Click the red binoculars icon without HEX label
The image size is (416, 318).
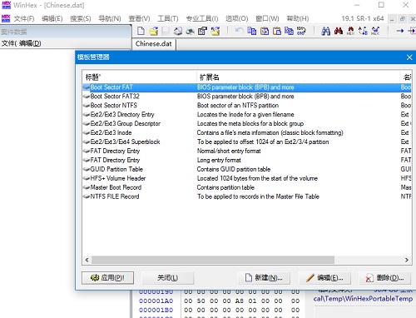point(339,31)
